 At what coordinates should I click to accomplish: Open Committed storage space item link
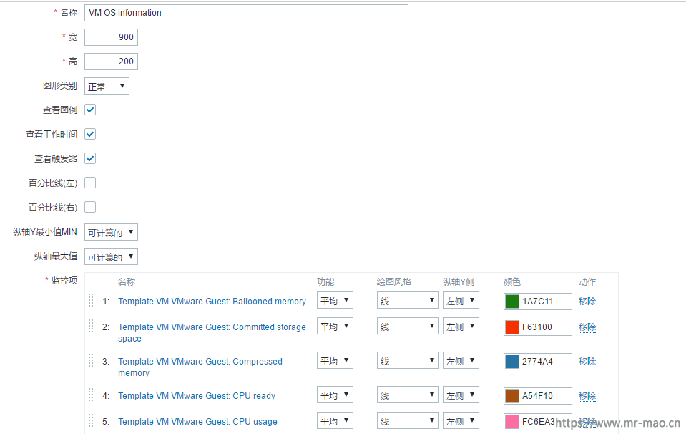tap(212, 333)
